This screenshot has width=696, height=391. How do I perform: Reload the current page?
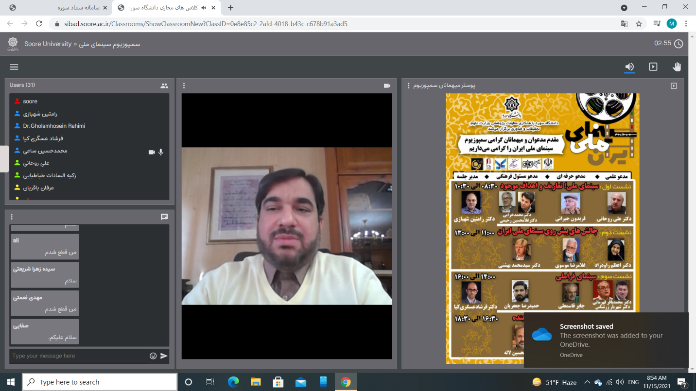pos(39,23)
